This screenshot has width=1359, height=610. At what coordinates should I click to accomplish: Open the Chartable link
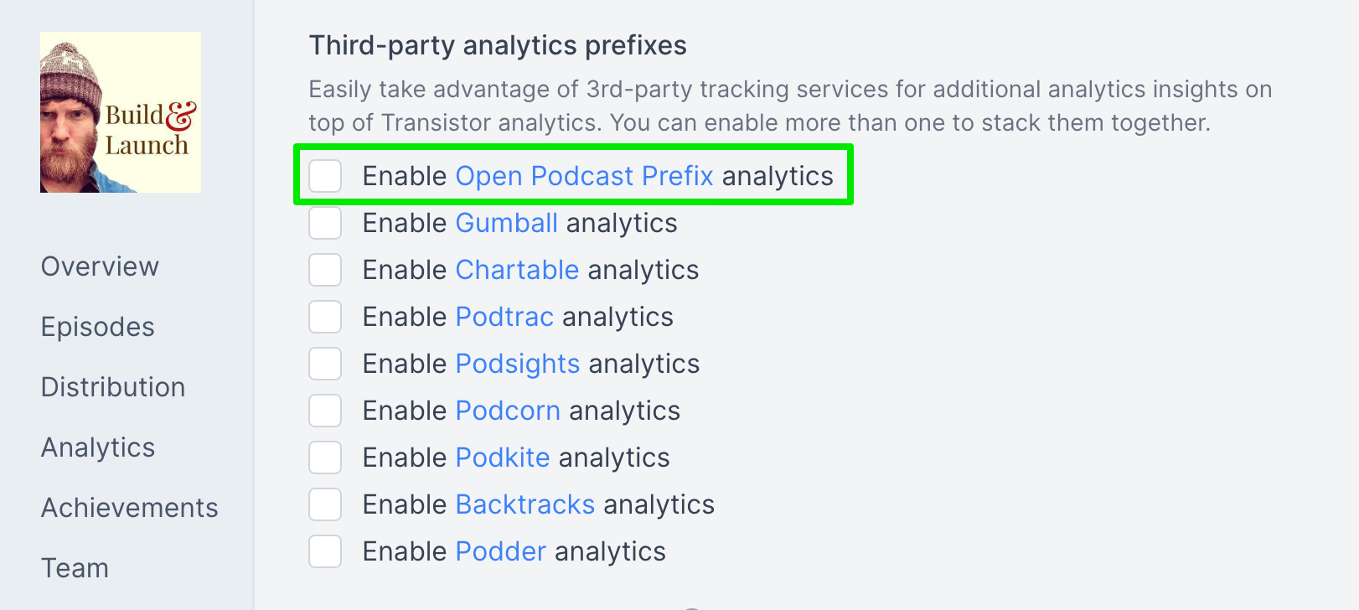point(517,270)
